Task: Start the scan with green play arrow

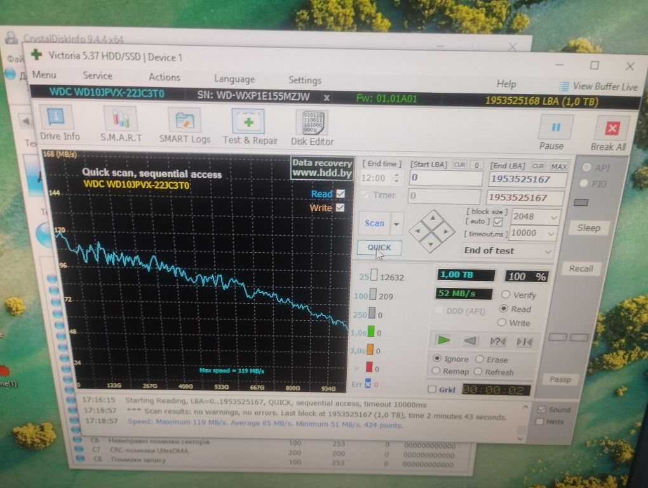Action: [x=444, y=340]
